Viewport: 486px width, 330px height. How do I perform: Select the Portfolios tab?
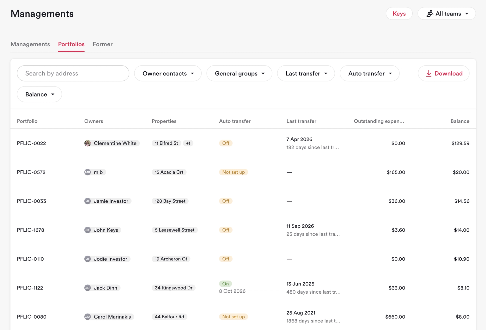pyautogui.click(x=71, y=44)
